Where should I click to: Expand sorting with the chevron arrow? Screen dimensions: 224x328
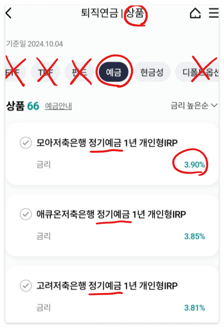(214, 105)
